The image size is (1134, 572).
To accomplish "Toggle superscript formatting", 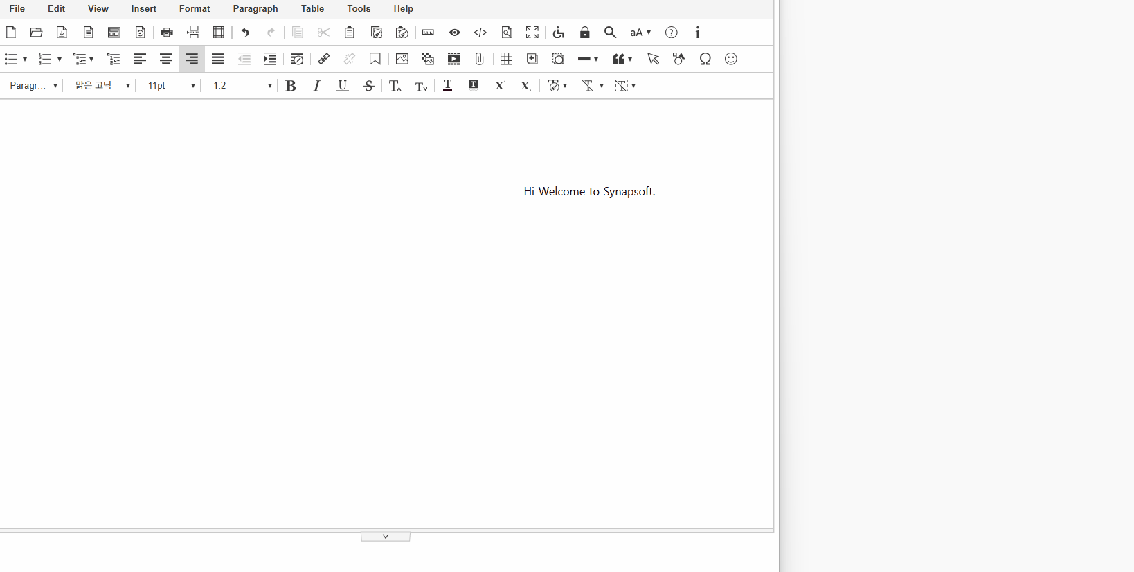I will tap(500, 86).
